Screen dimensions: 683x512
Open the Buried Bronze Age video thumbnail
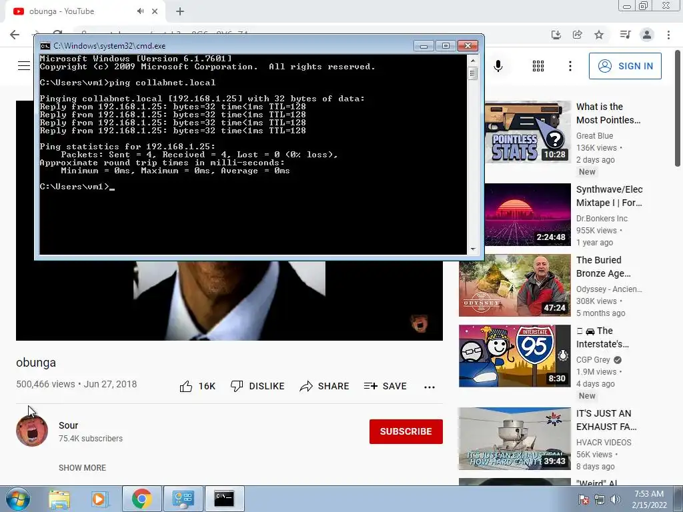click(515, 285)
